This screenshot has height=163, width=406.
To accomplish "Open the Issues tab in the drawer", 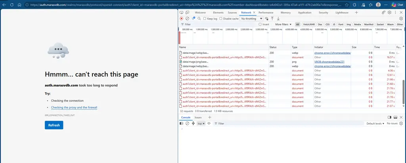I will [x=198, y=117].
